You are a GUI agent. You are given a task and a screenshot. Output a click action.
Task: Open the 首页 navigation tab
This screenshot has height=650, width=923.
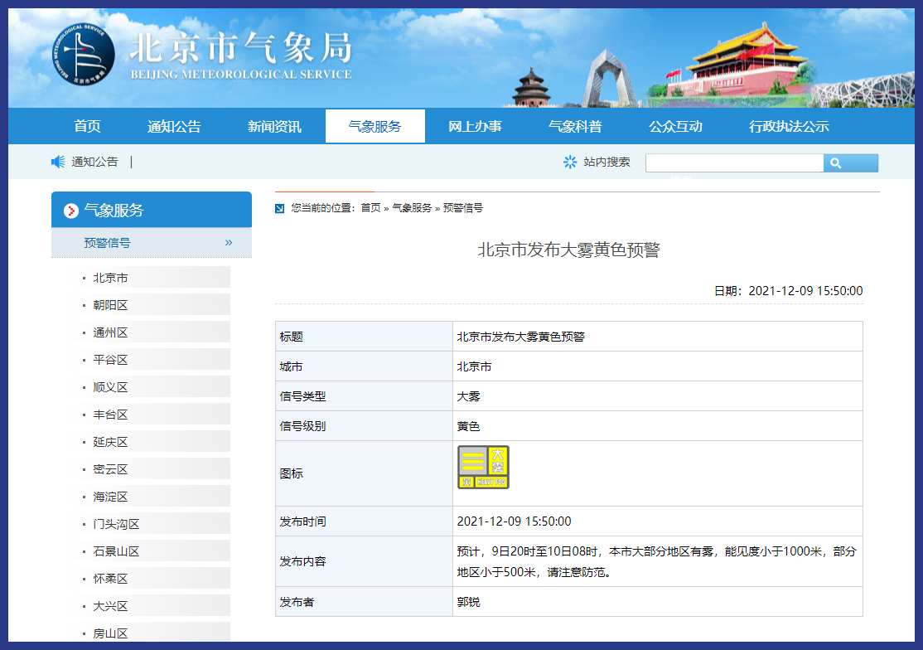tap(87, 127)
